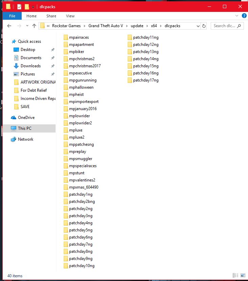Click the Forward navigation arrow
248x281 pixels.
tap(19, 26)
